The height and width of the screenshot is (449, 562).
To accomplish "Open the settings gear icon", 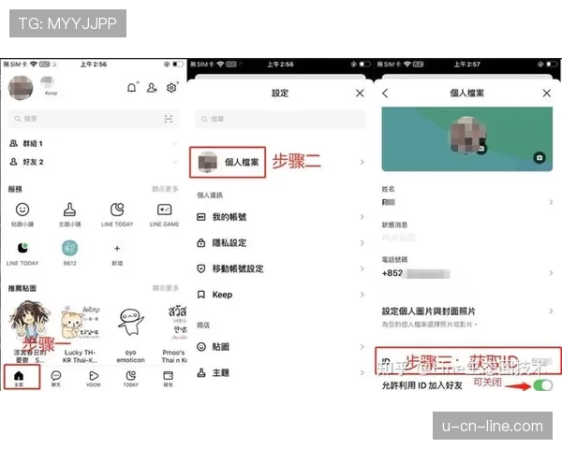I will [x=171, y=87].
